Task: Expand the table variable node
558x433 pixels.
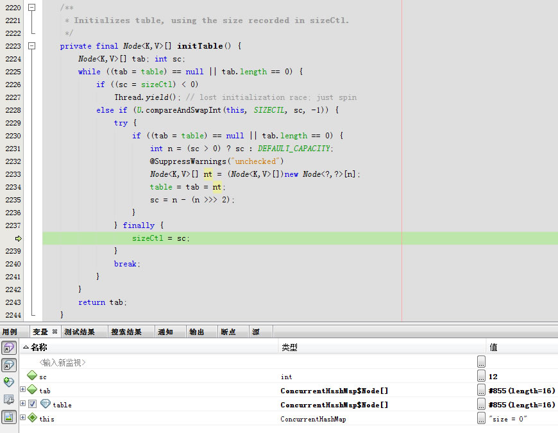Action: pos(23,404)
